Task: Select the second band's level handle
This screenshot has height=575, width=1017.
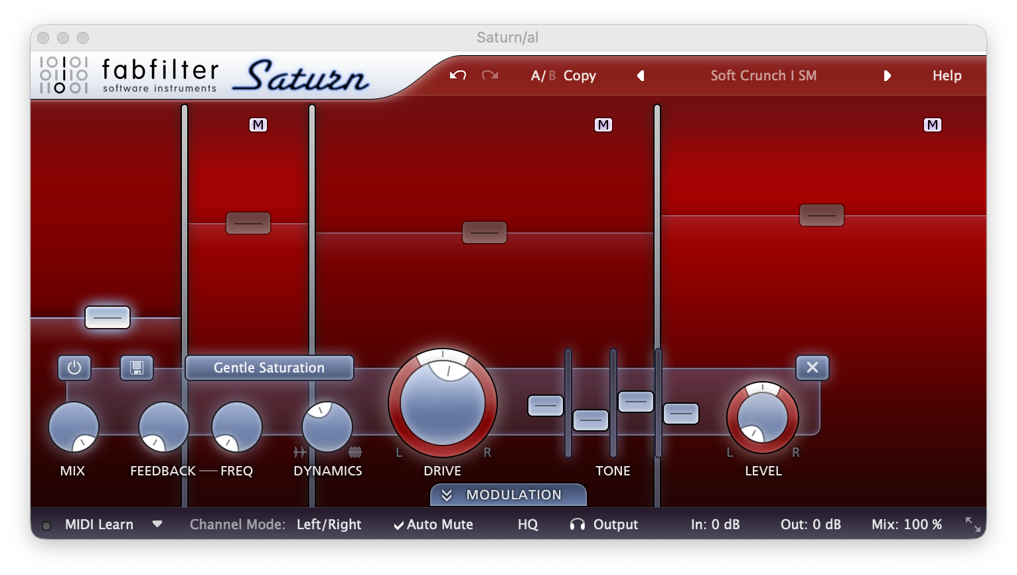Action: coord(248,223)
